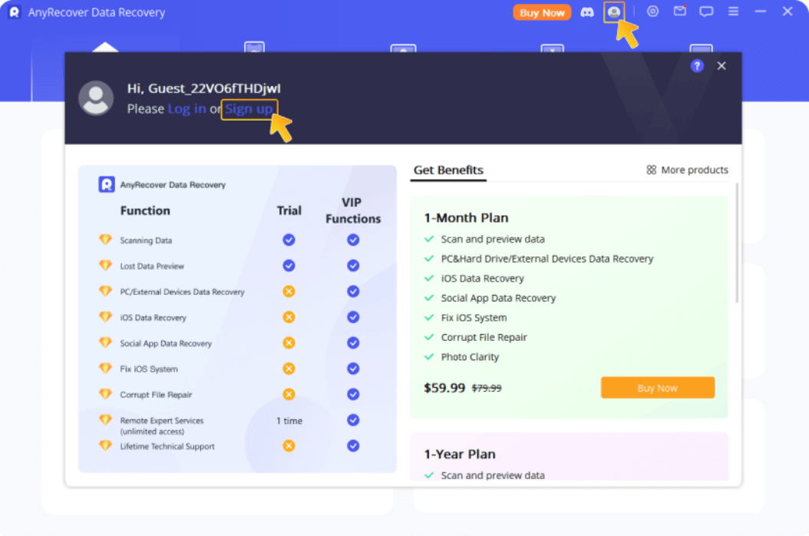Open the hamburger menu in title bar

click(x=734, y=12)
